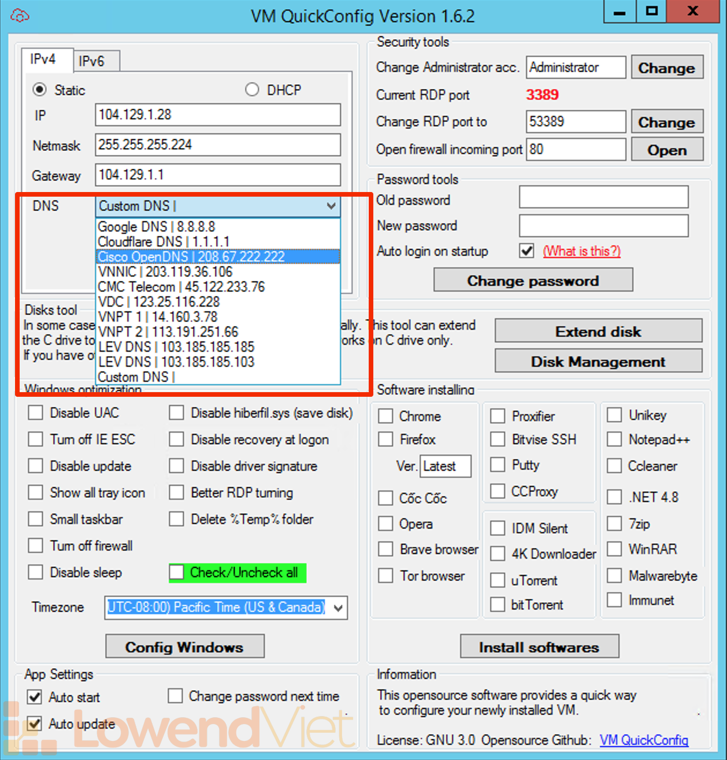This screenshot has height=760, width=727.
Task: Click the Config Windows button
Action: coord(184,647)
